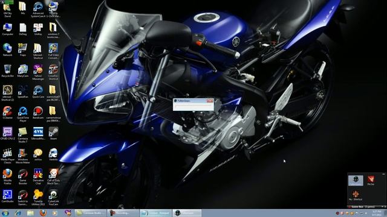Switch to the Camtasia Studio taskbar window
Viewport: 387px width, 217px height.
coord(91,213)
